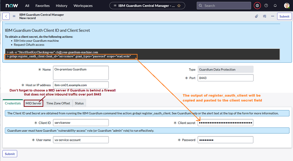The image size is (293, 161).
Task: Click the ssh StrictHostKeyChecking command line
Action: click(52, 52)
